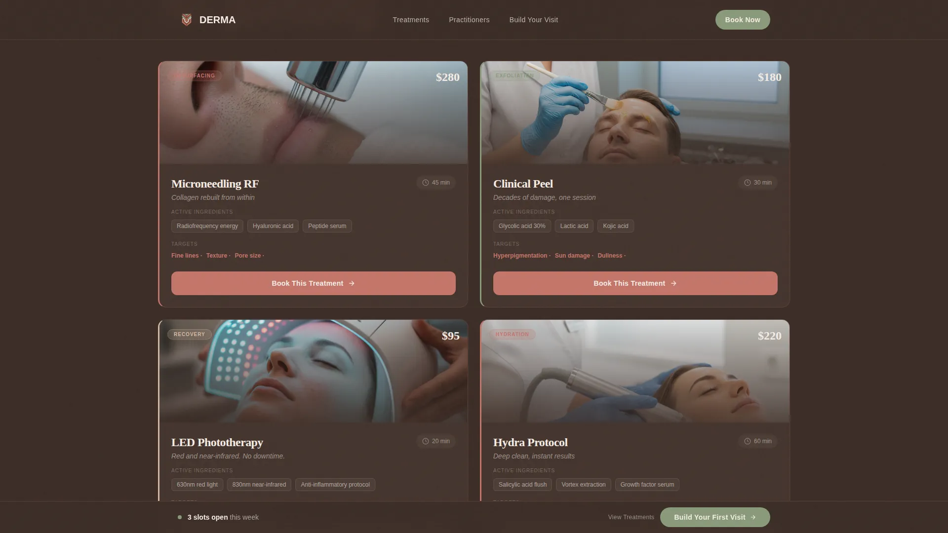Click the $180 price label
Viewport: 948px width, 533px height.
pos(770,77)
